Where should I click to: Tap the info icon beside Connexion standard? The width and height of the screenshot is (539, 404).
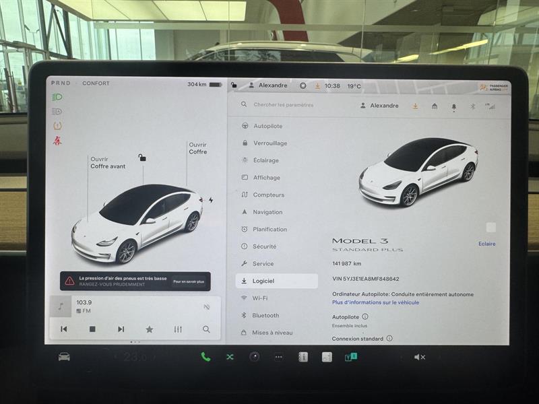(x=389, y=338)
